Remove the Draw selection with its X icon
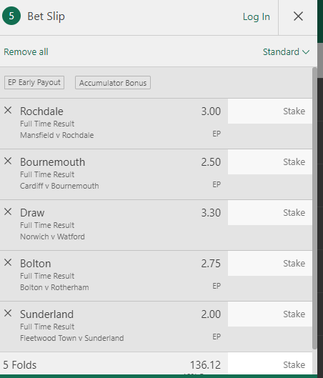This screenshot has width=323, height=378. point(8,212)
